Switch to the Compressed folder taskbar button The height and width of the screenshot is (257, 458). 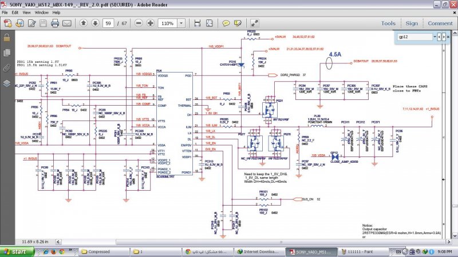pyautogui.click(x=104, y=251)
